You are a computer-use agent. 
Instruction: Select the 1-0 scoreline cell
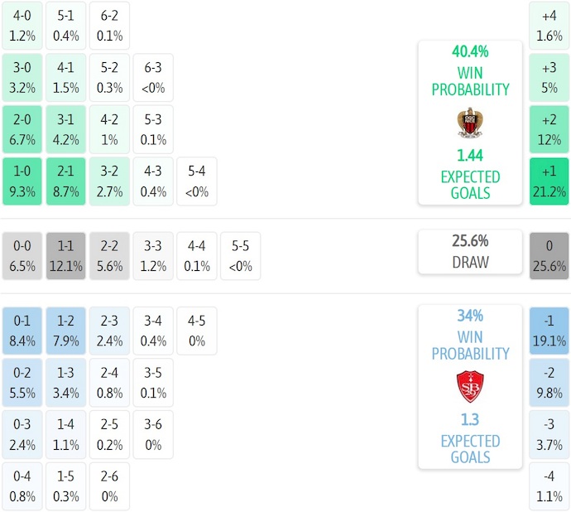click(22, 181)
